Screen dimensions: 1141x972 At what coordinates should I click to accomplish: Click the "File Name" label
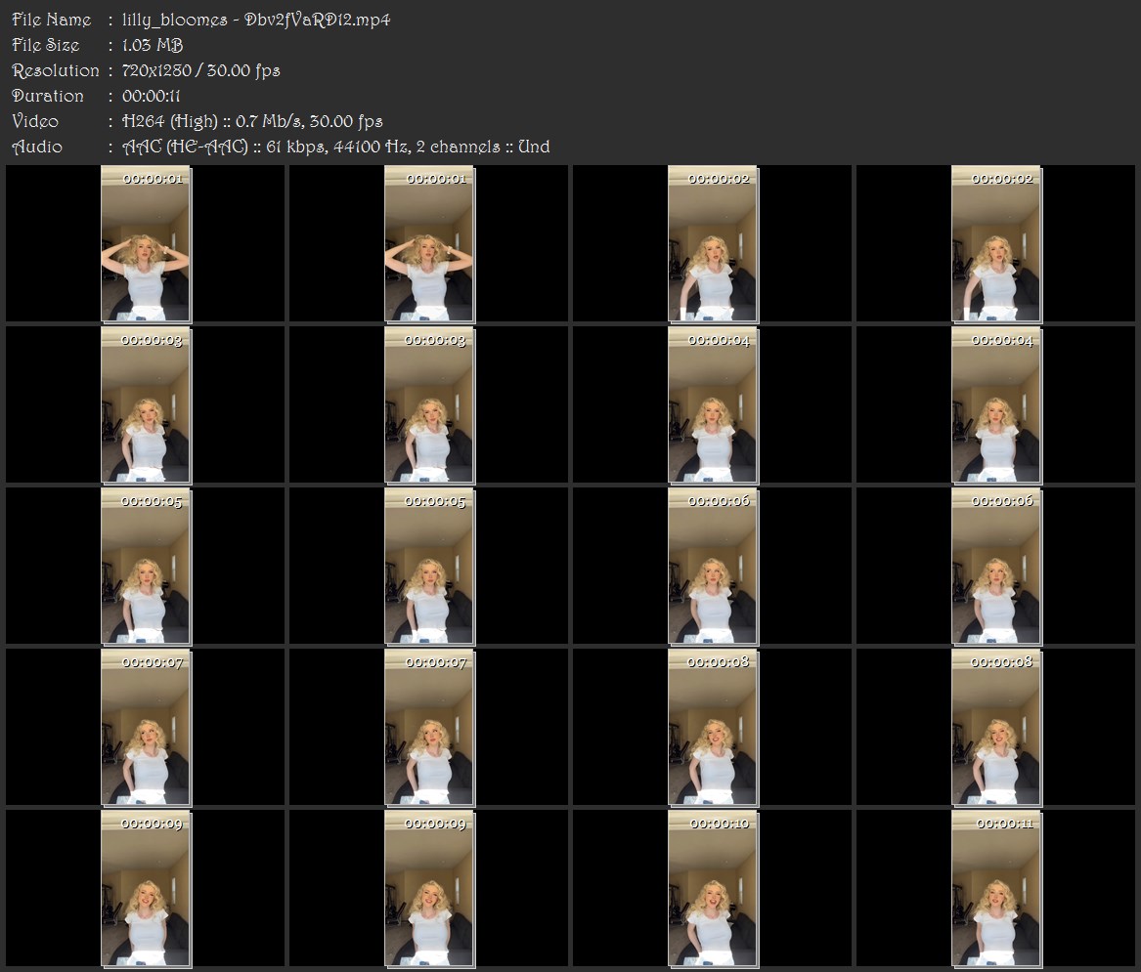click(x=52, y=20)
